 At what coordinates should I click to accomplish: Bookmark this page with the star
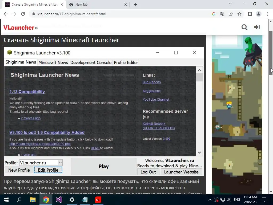click(x=239, y=14)
